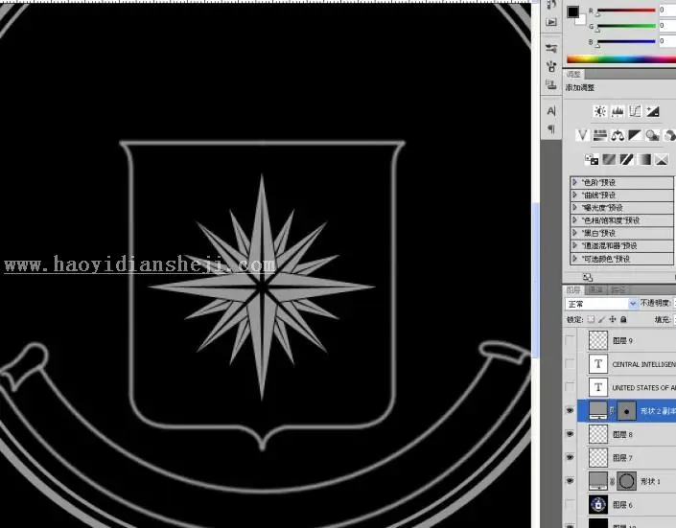The width and height of the screenshot is (676, 528).
Task: Click the foreground black color swatch
Action: [573, 12]
